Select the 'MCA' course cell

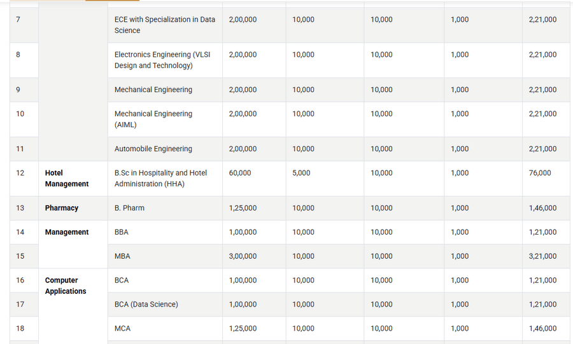pyautogui.click(x=165, y=328)
